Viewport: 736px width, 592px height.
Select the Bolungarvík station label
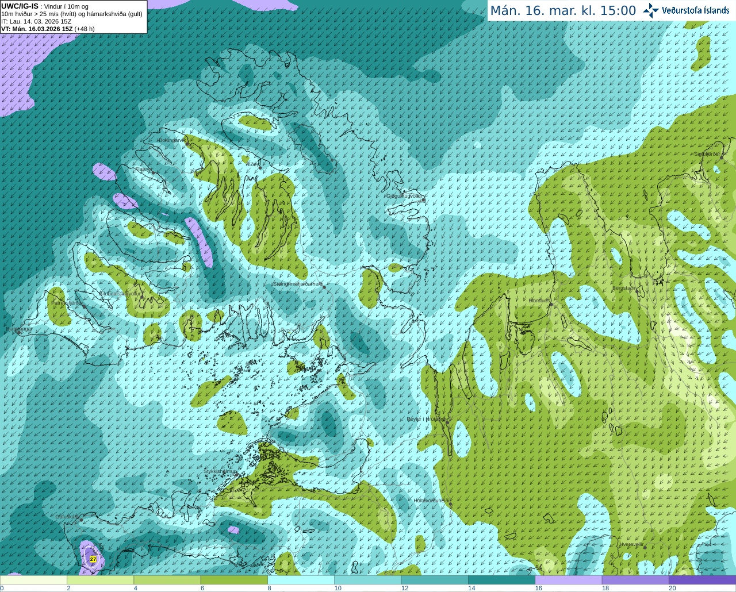[x=172, y=140]
